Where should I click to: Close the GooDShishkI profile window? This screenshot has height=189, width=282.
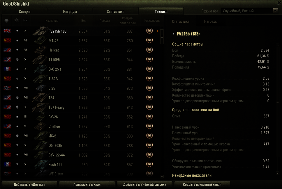(279, 3)
